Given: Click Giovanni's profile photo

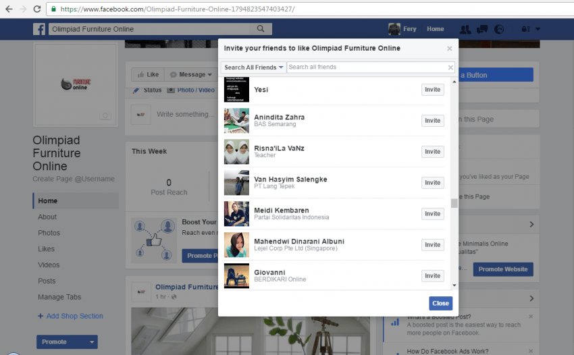Looking at the screenshot, I should 236,276.
